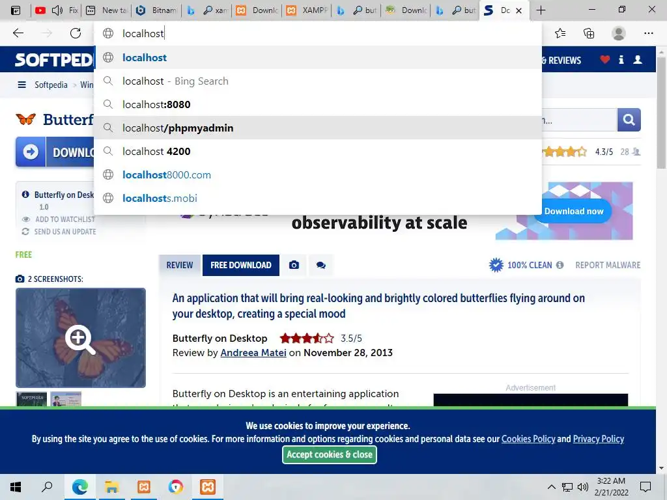Close the current Softpedia tab

(518, 10)
